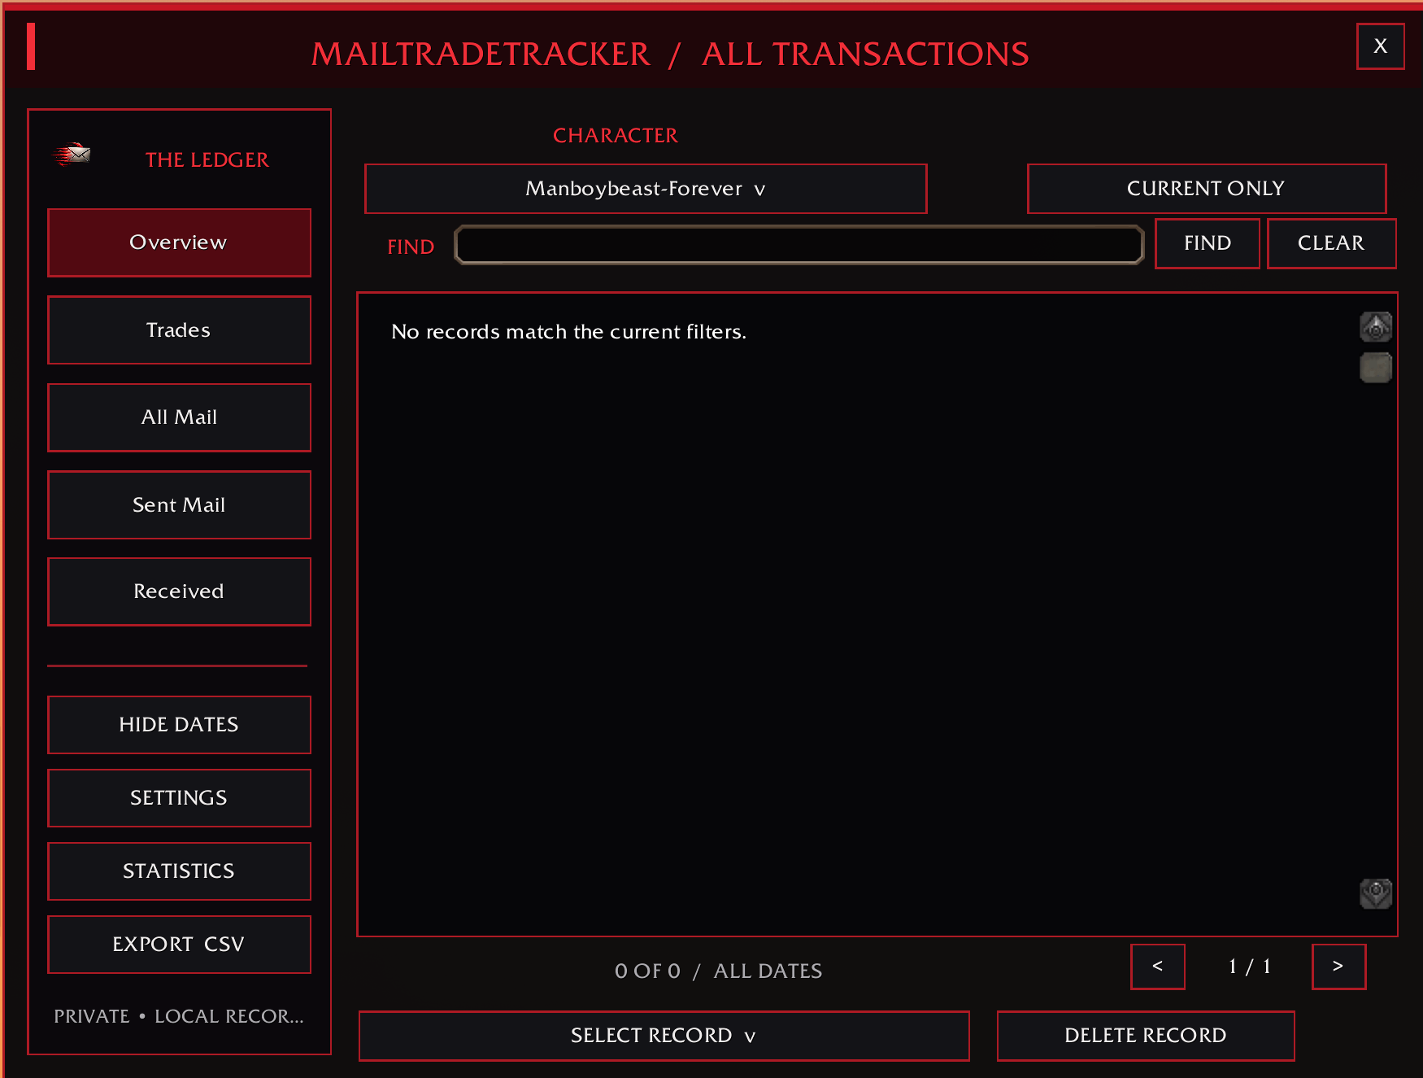The width and height of the screenshot is (1423, 1078).
Task: Click EXPORT CSV
Action: tap(179, 944)
